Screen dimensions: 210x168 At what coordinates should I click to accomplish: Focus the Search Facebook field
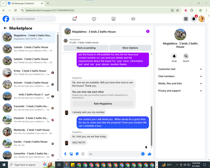[x=34, y=19]
